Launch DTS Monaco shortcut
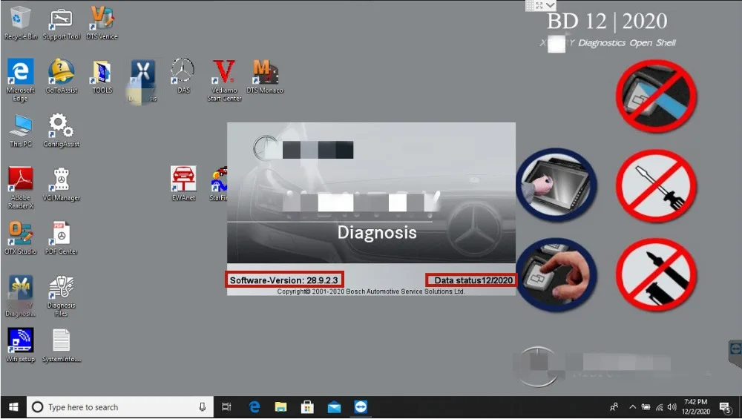The height and width of the screenshot is (419, 742). [x=265, y=76]
